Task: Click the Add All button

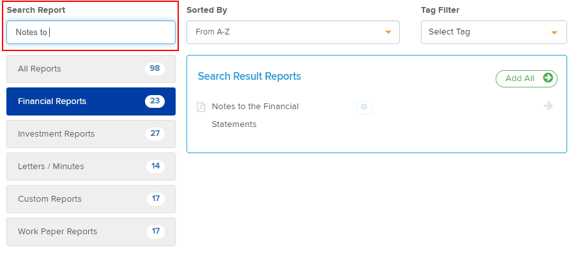Action: 526,78
